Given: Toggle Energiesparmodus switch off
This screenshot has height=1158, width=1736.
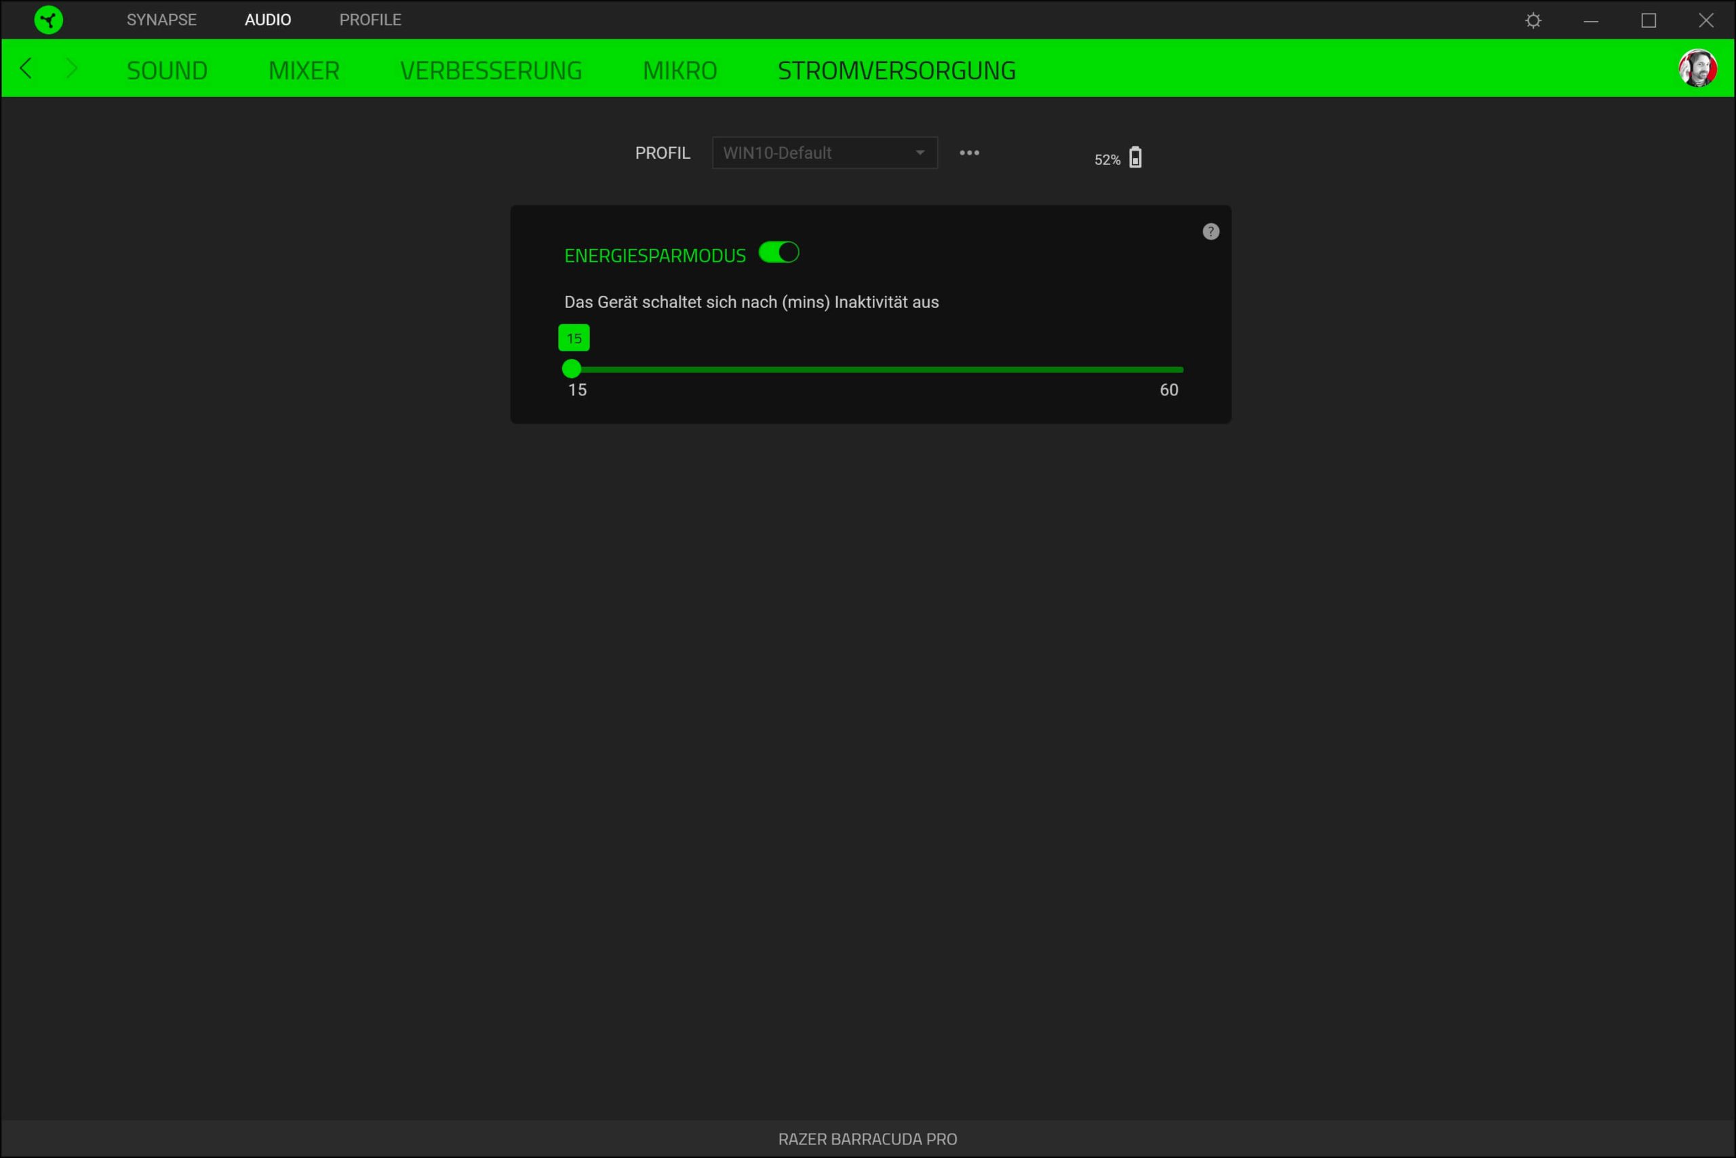Looking at the screenshot, I should 778,252.
